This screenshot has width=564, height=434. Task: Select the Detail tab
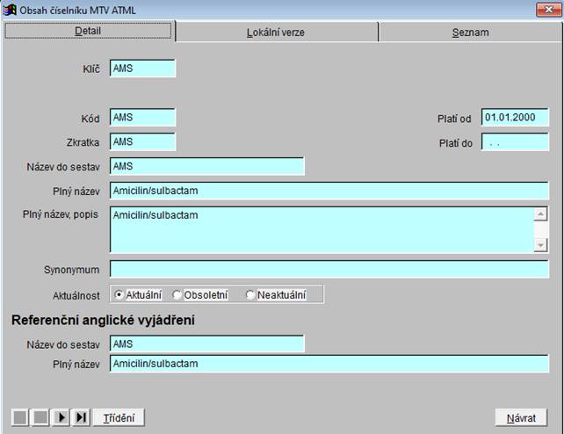click(89, 31)
